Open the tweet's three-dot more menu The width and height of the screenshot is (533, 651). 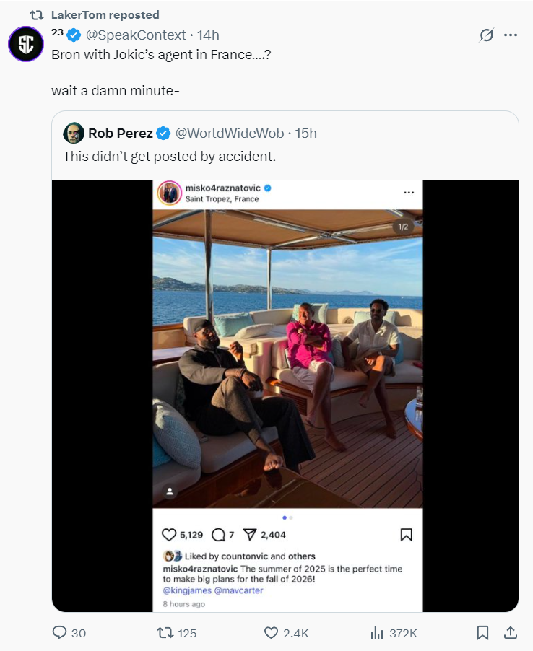[510, 35]
